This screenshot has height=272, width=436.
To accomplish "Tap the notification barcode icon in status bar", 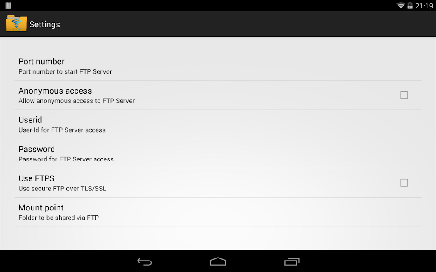I will pyautogui.click(x=8, y=6).
